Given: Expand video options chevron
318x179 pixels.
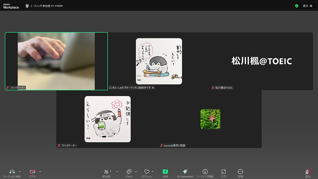Looking at the screenshot, I should 40,172.
